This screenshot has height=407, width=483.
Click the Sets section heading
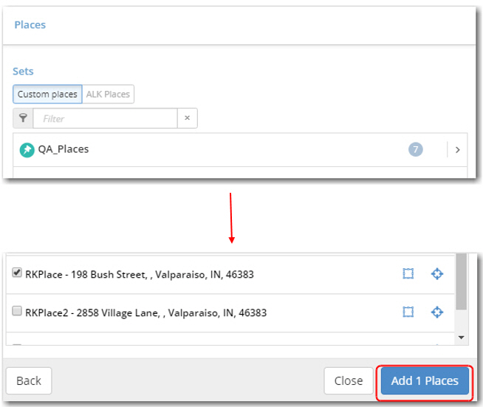(x=23, y=72)
